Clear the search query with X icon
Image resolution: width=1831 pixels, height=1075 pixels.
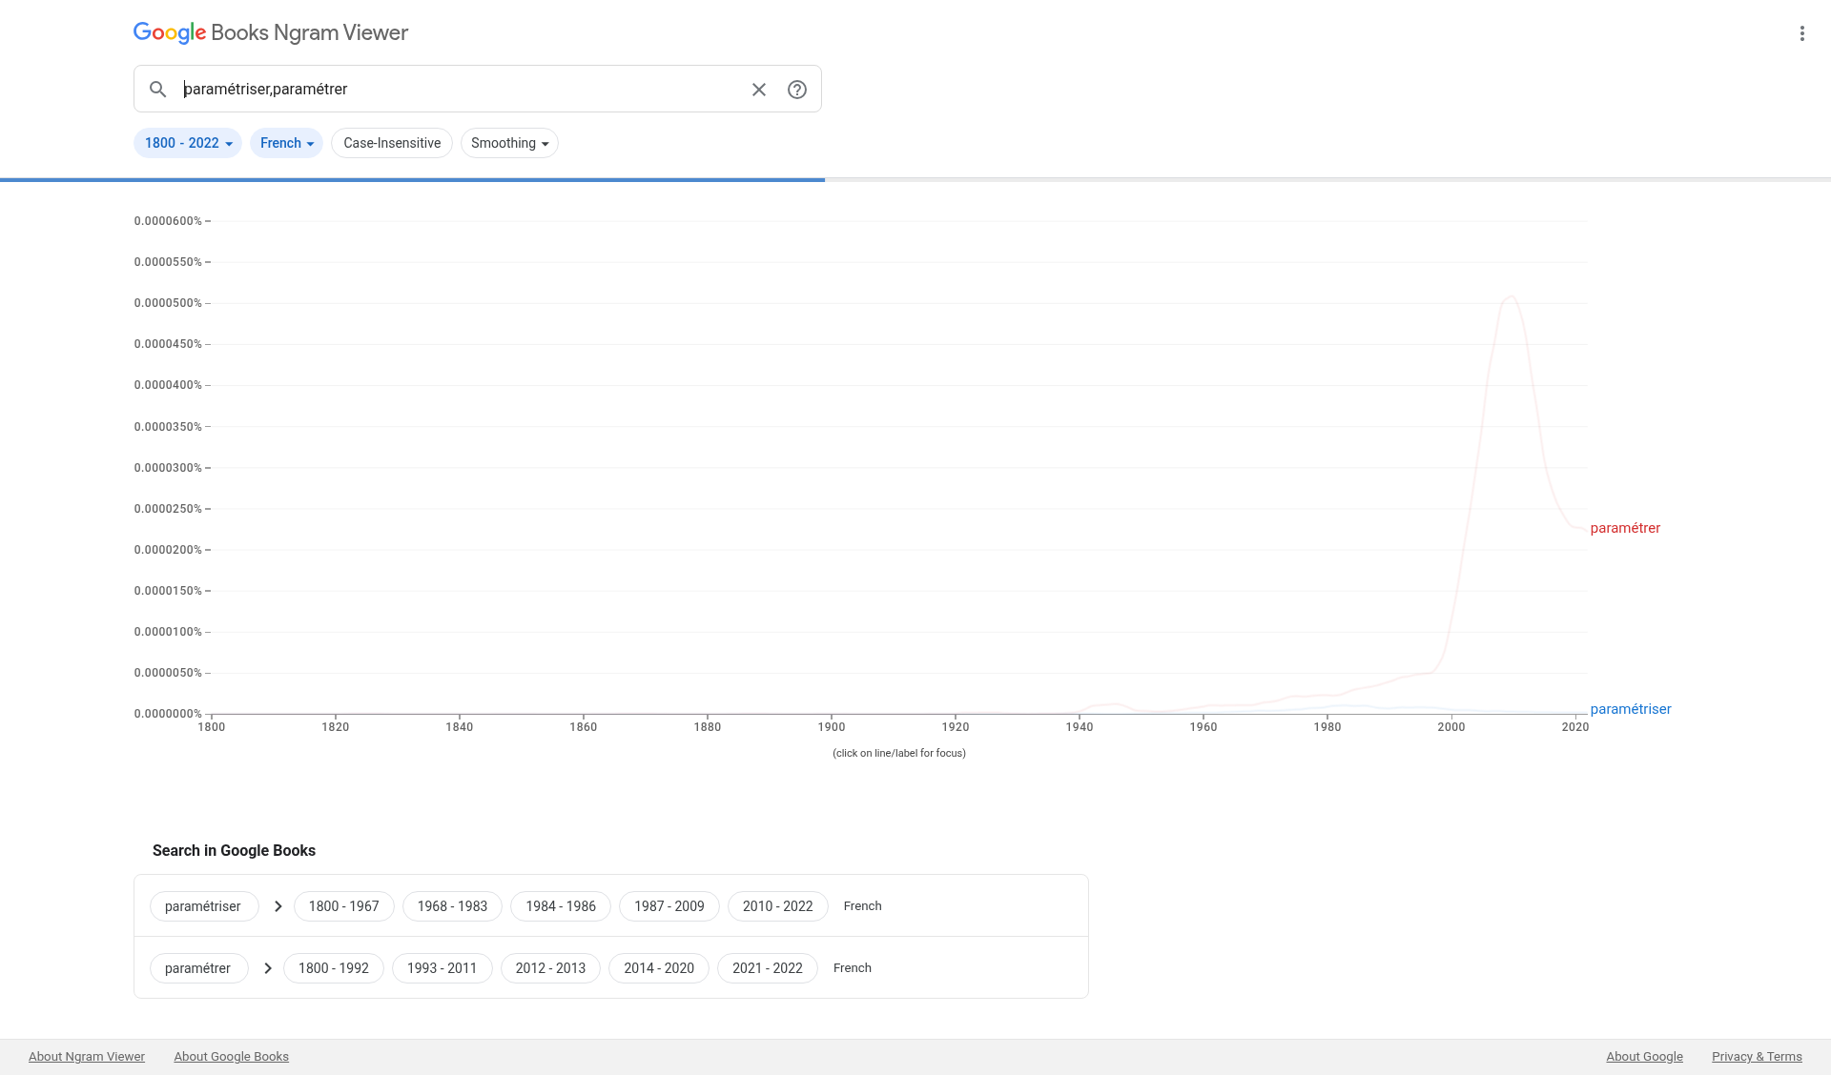coord(759,90)
